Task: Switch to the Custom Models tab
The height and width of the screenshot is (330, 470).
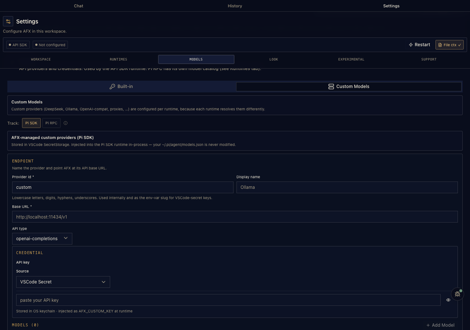Action: (x=349, y=87)
